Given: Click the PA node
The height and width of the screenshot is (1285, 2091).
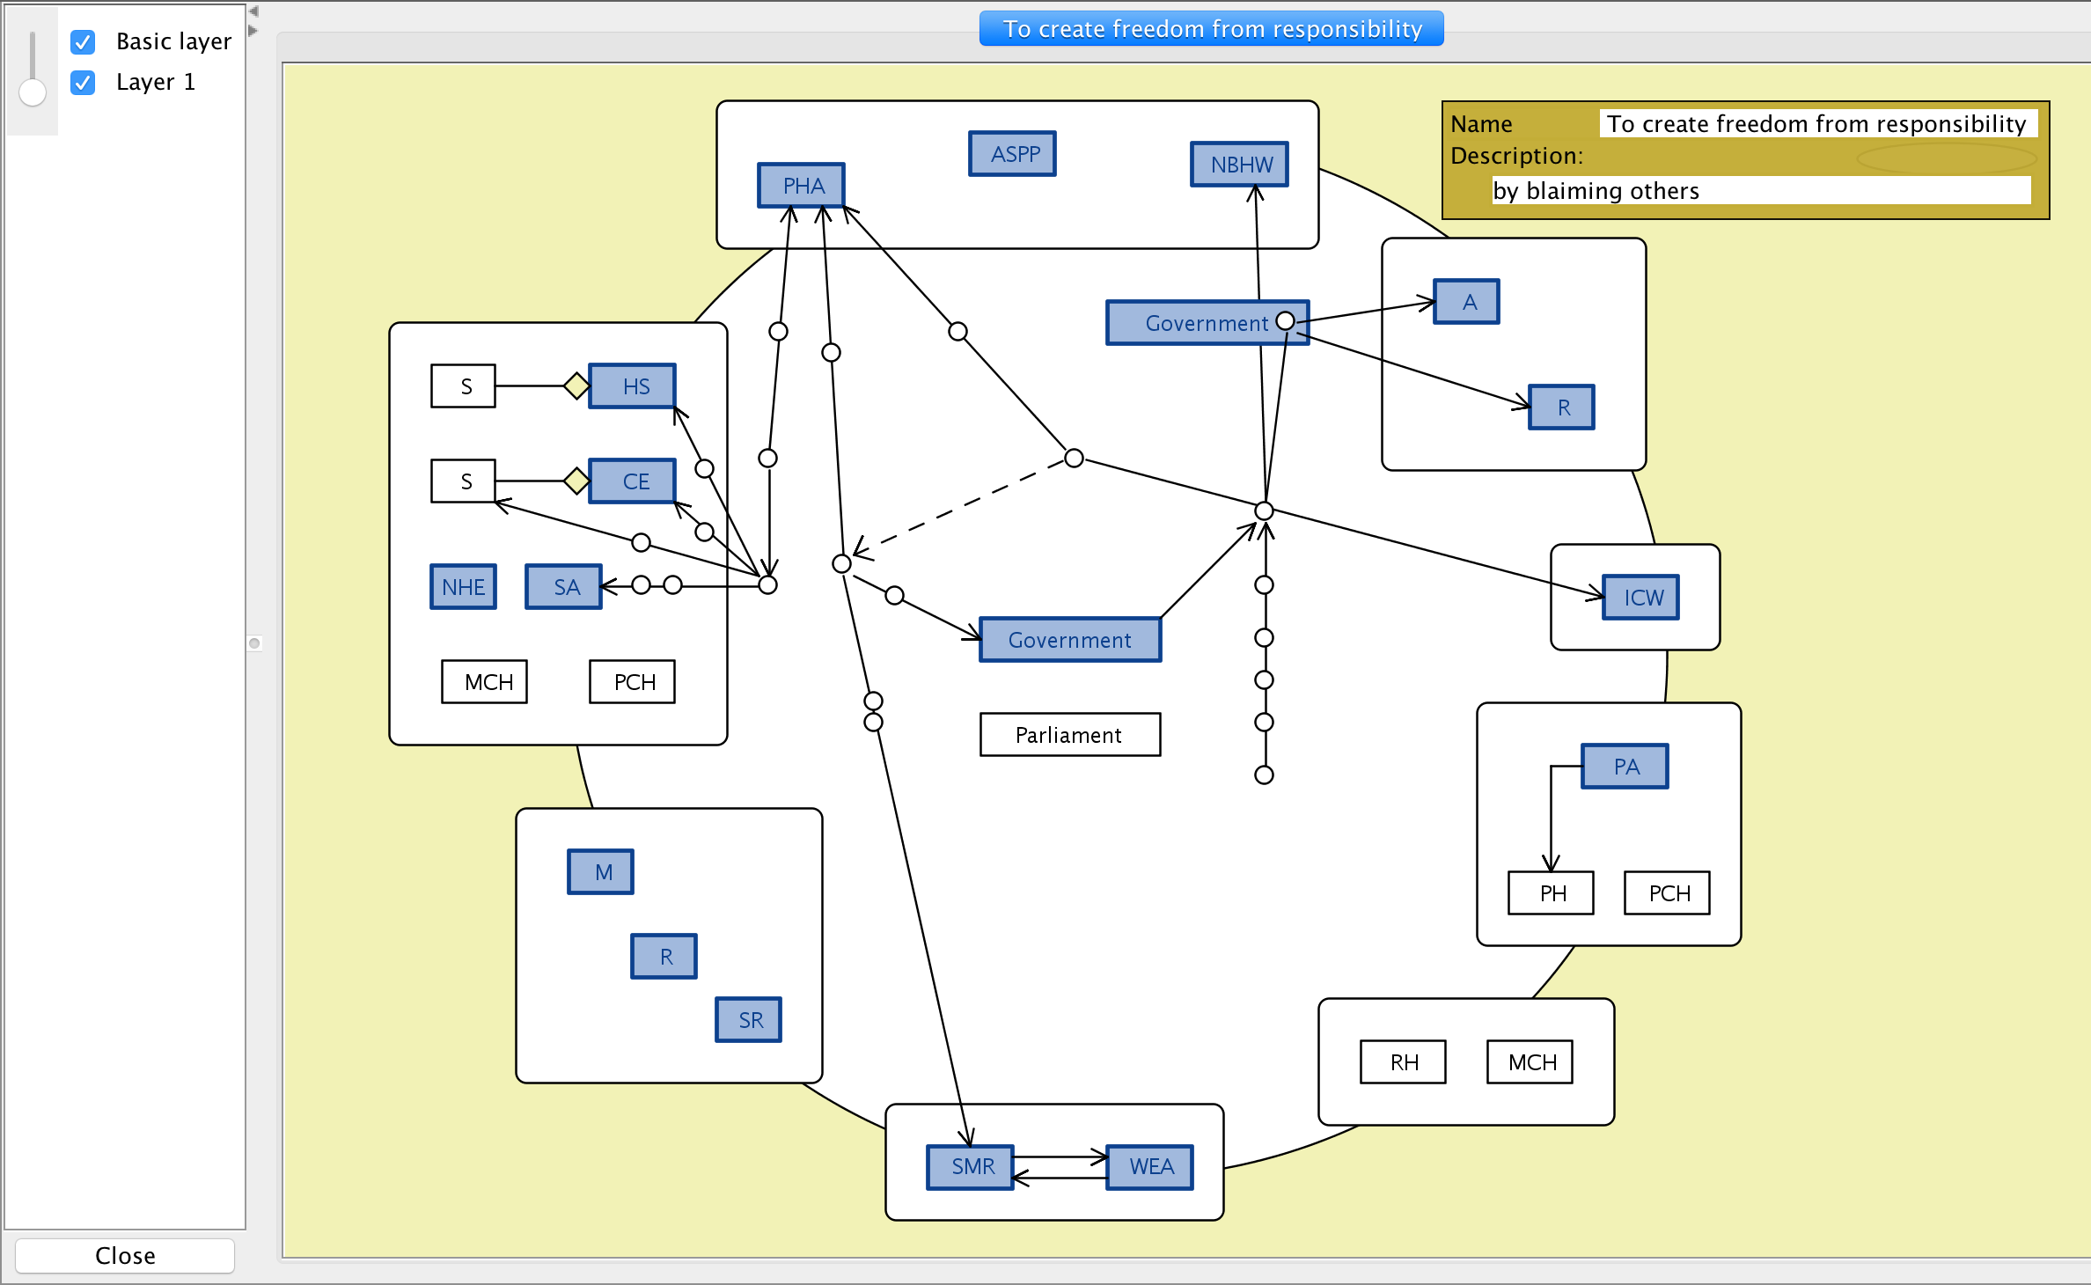Looking at the screenshot, I should (1625, 767).
